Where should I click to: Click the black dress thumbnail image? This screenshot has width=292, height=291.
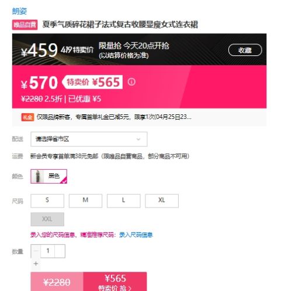[x=38, y=176]
